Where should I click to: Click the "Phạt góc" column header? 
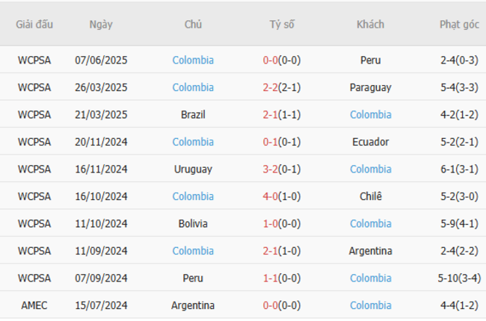[x=459, y=24]
